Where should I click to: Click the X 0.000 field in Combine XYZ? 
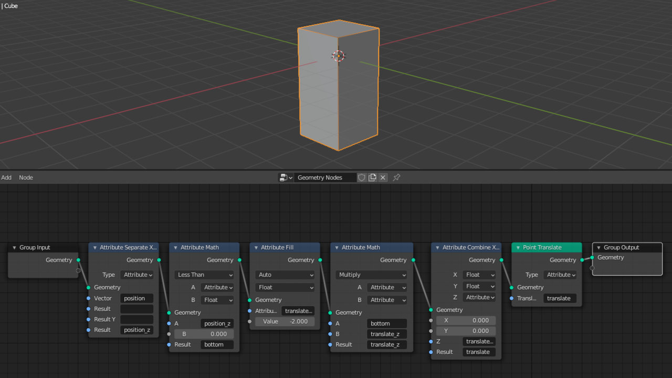(x=466, y=320)
